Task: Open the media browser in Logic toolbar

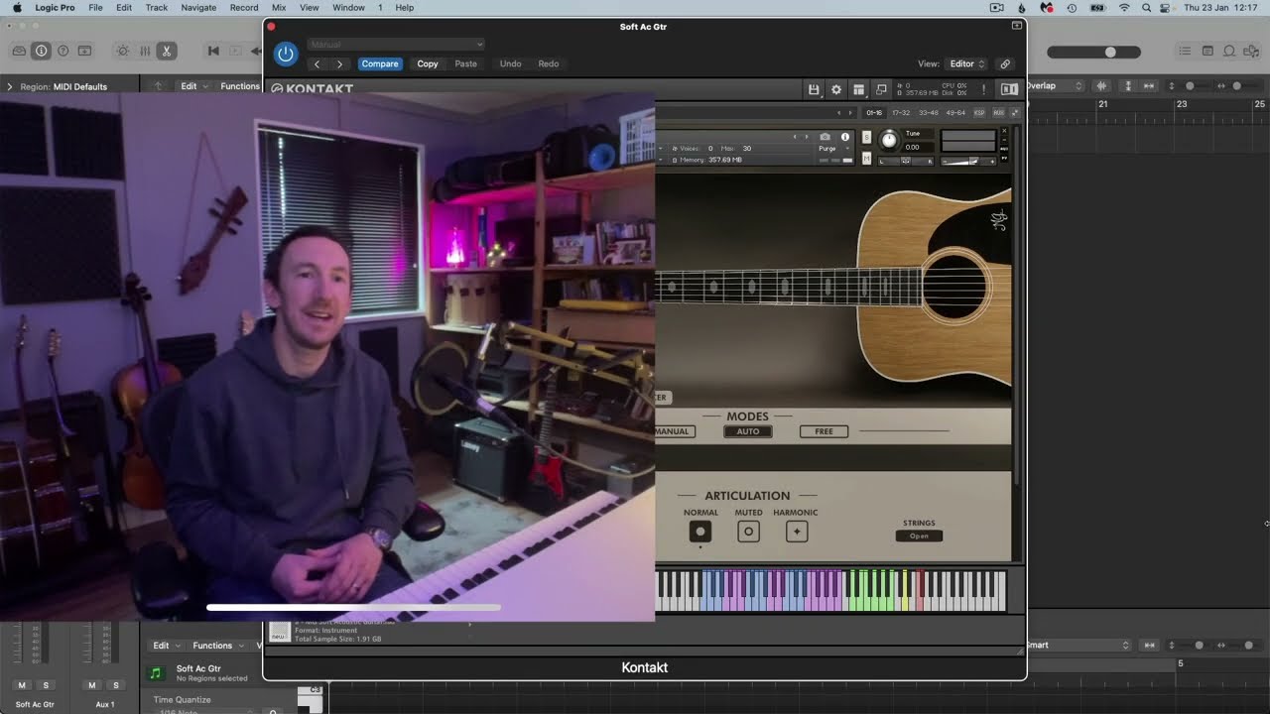Action: 1251,51
